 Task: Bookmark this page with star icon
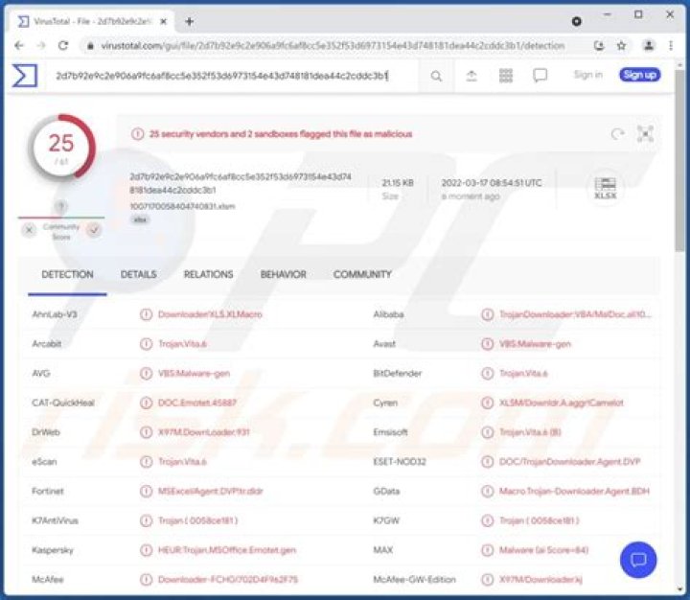622,45
